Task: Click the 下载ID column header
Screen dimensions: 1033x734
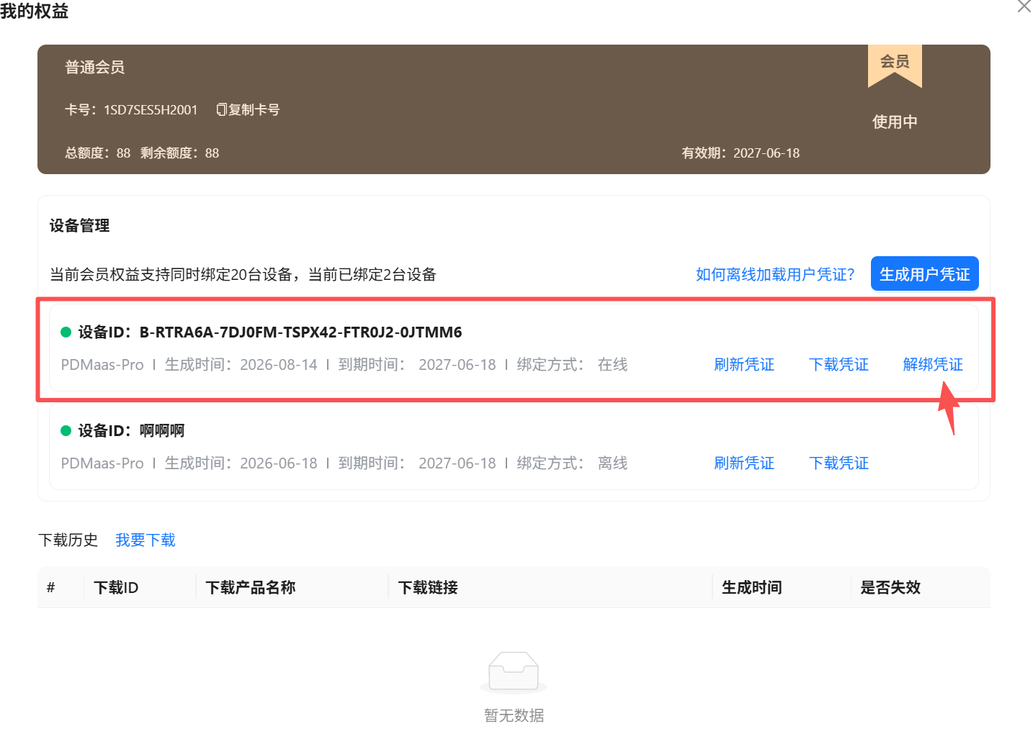Action: [116, 587]
